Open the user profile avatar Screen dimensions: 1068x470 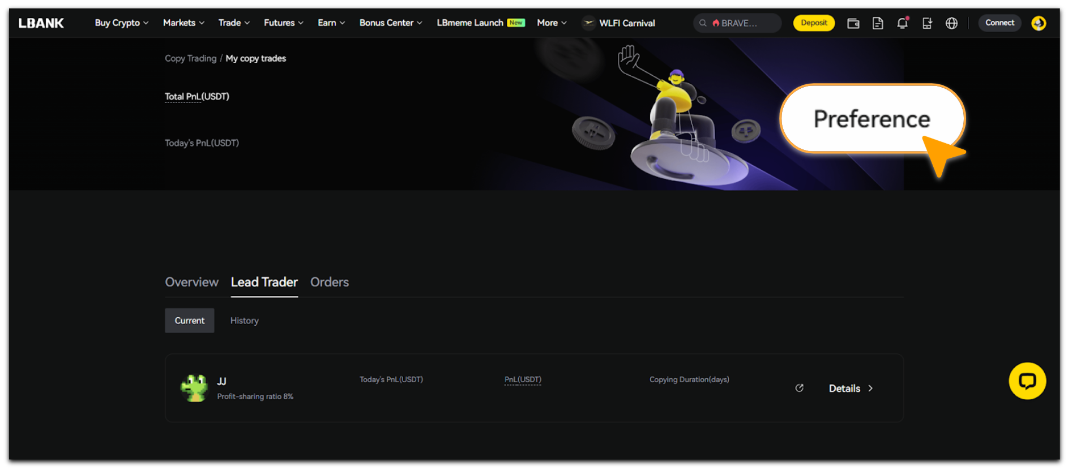coord(1038,23)
